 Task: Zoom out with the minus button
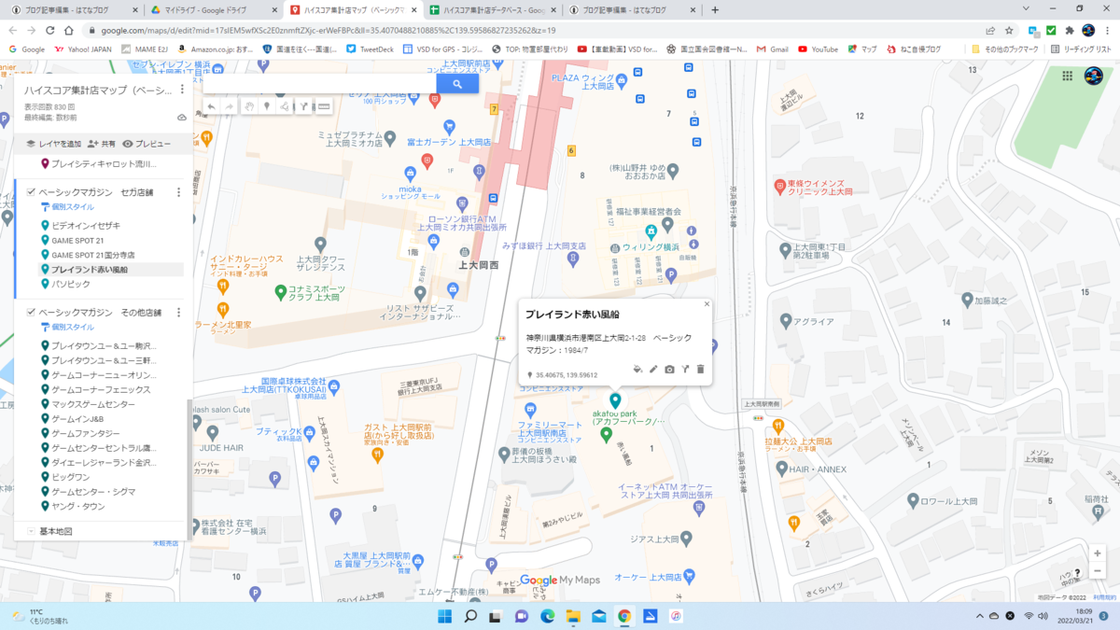pyautogui.click(x=1098, y=570)
